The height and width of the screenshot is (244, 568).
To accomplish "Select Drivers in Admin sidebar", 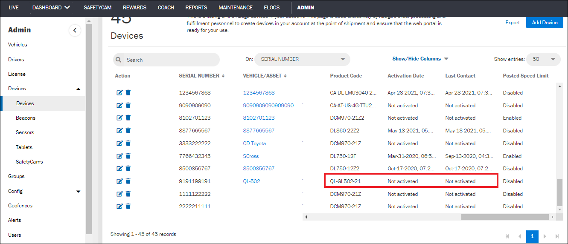I will click(16, 60).
